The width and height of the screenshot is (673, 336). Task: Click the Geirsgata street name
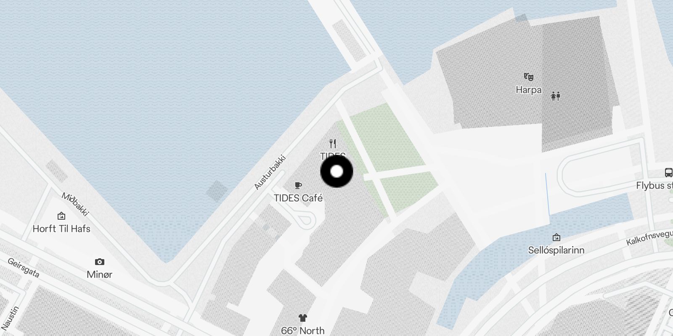(x=24, y=268)
